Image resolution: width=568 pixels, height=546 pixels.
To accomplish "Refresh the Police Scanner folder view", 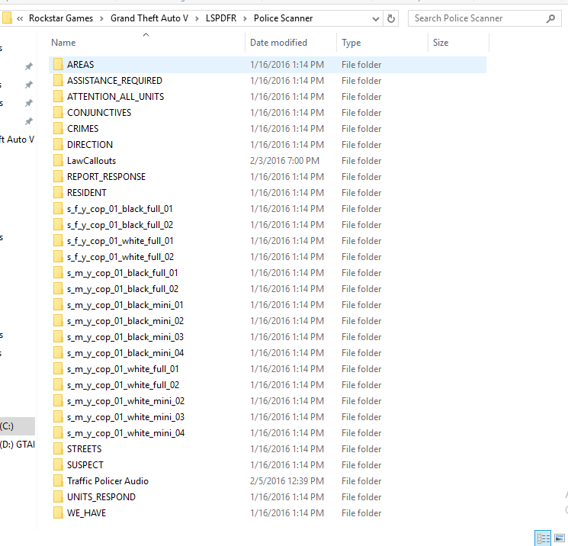I will [x=391, y=18].
